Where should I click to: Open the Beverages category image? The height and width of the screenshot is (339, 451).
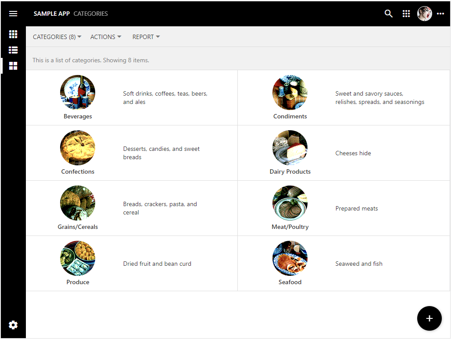click(x=78, y=92)
